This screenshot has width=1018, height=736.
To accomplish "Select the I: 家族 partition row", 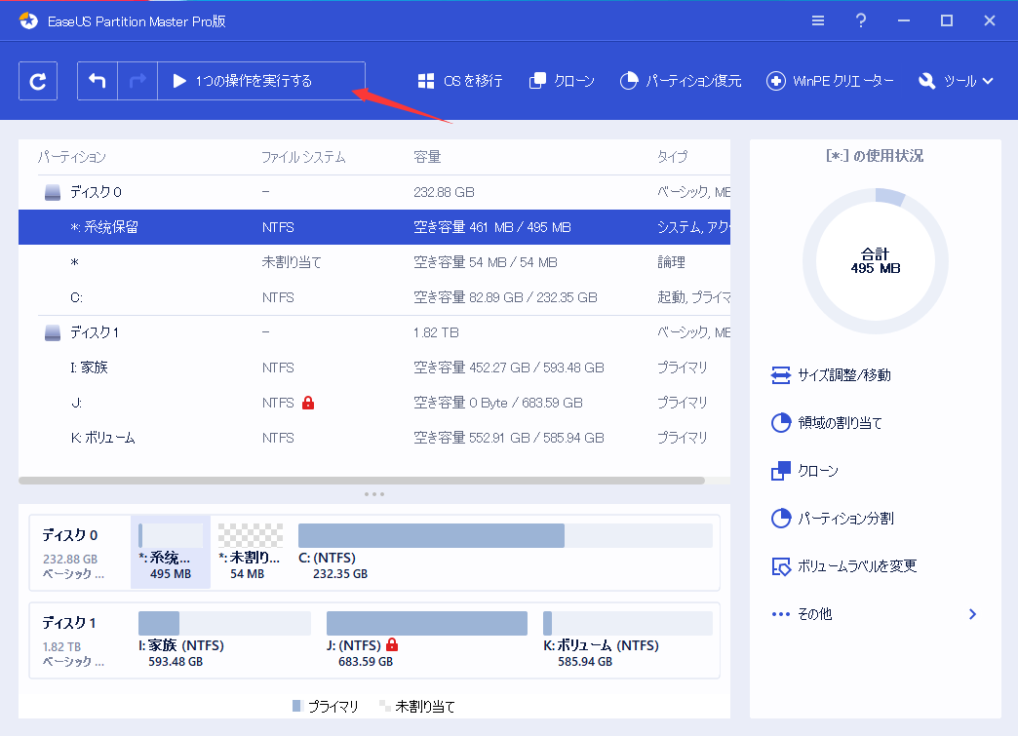I will pos(374,368).
